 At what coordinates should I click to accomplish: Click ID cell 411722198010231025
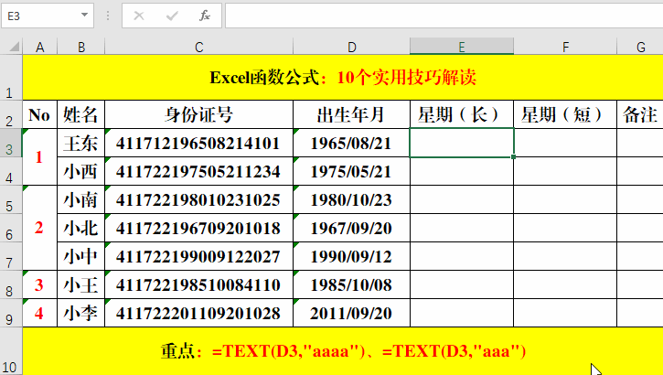coord(198,199)
